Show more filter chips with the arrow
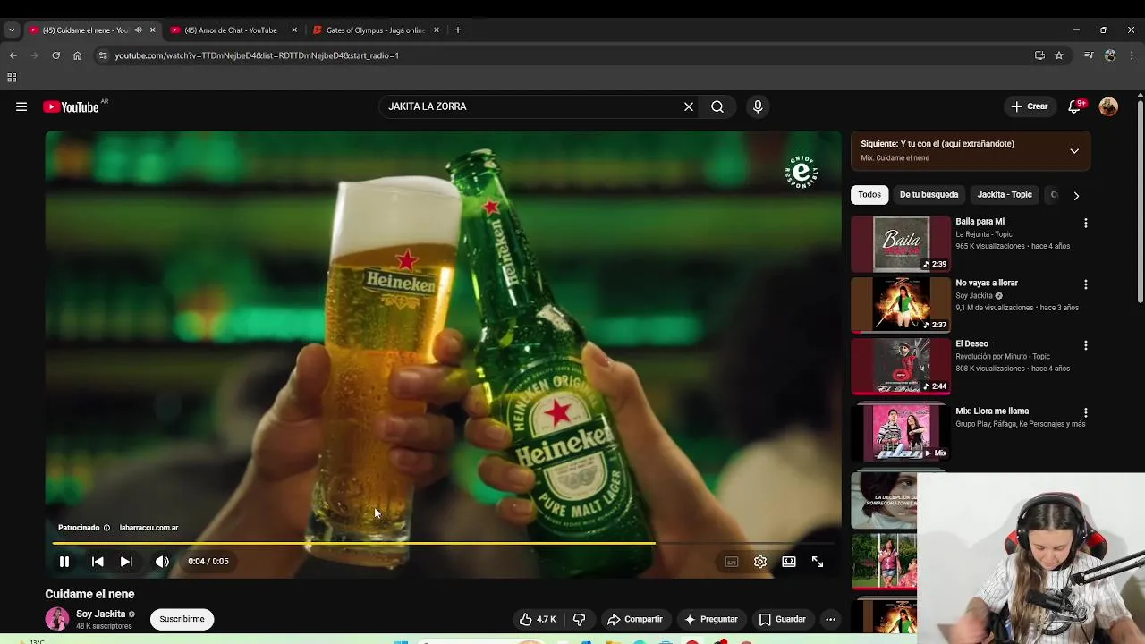 click(1076, 195)
